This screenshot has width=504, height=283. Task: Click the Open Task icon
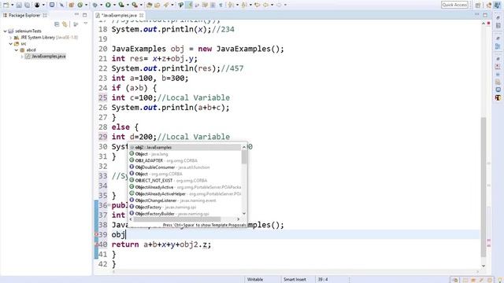click(157, 5)
